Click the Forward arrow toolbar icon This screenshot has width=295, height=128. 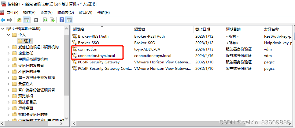click(x=9, y=20)
